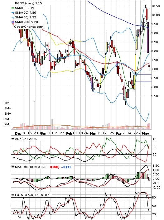
Task: Click the horizontal purple support line at 6.30
Action: (x=143, y=82)
